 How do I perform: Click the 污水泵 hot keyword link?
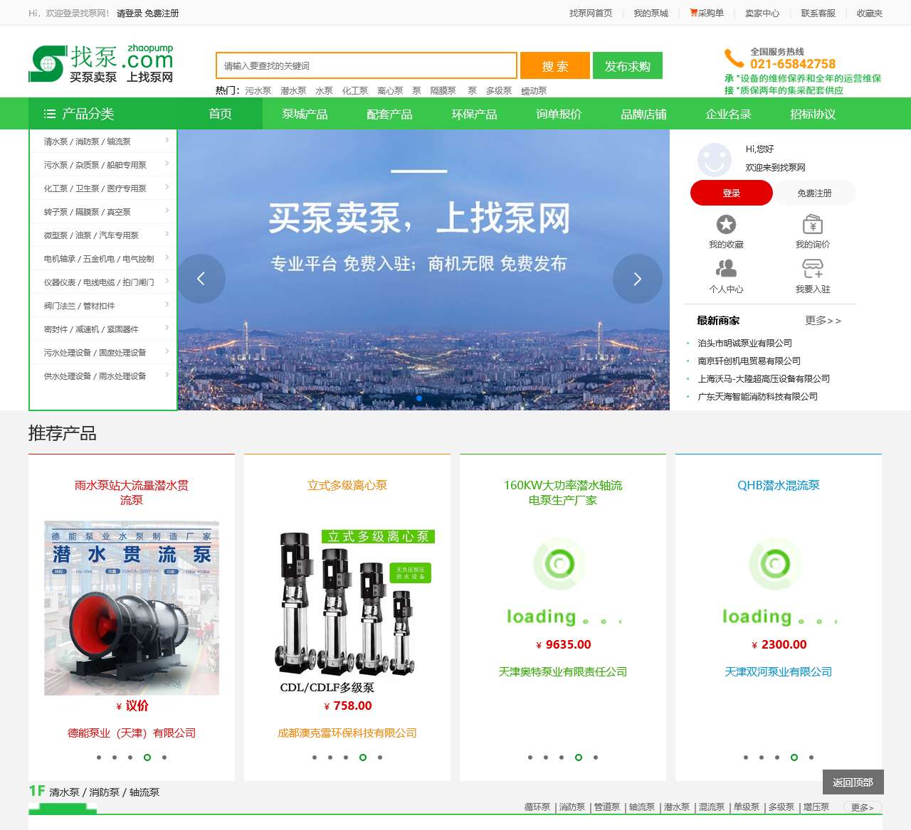pyautogui.click(x=258, y=91)
